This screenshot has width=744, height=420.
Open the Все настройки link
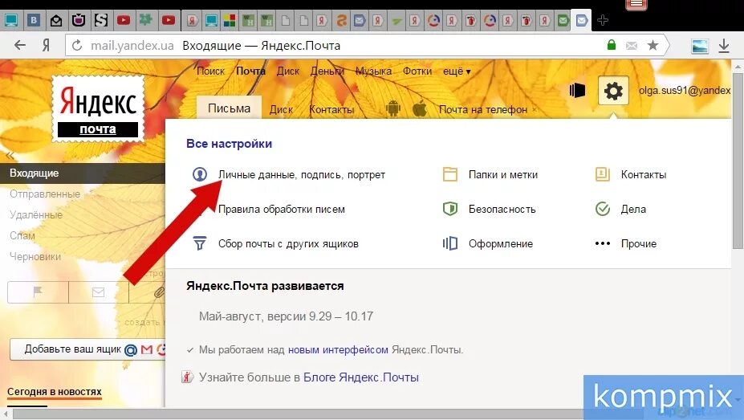tap(230, 143)
